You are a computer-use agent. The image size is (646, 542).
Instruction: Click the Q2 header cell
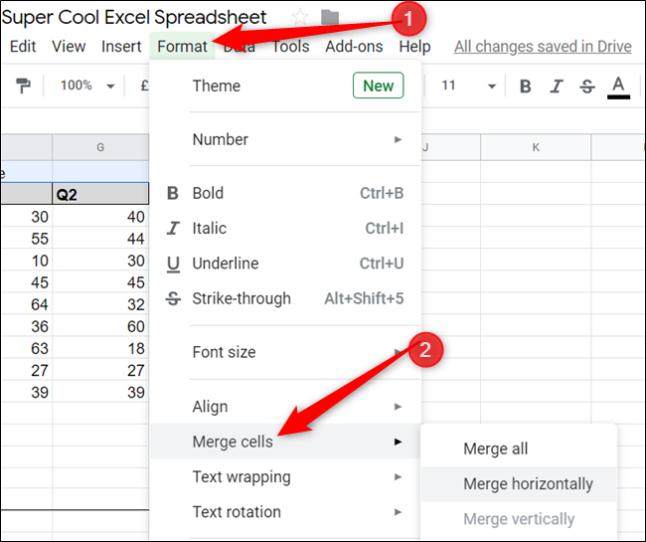(x=100, y=194)
